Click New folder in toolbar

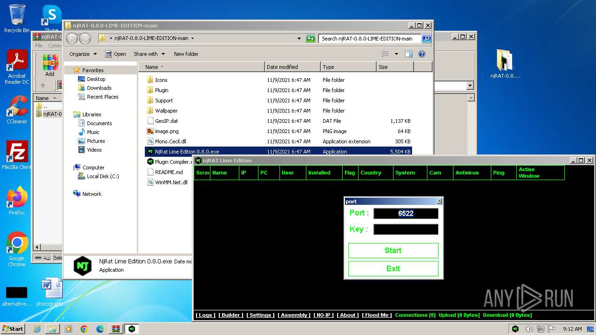pos(186,54)
